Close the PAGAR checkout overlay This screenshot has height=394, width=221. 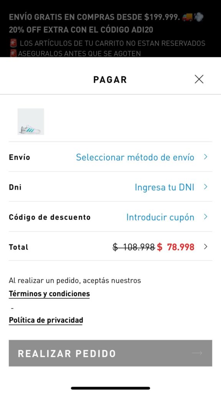tap(199, 79)
